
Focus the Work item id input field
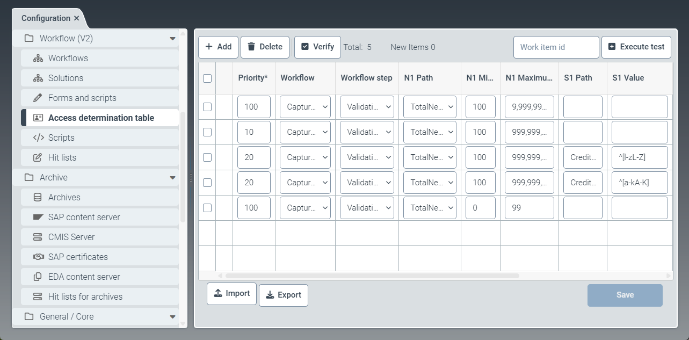coord(556,47)
